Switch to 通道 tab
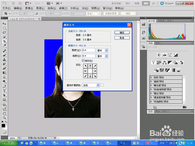Screen dimensions: 195x146 pyautogui.click(x=158, y=111)
